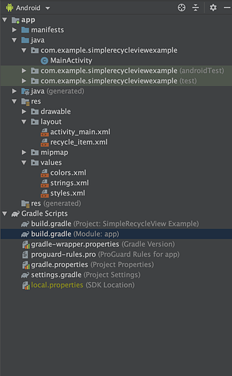Expand the java (generated) folder arrow
The width and height of the screenshot is (232, 376).
pos(14,91)
